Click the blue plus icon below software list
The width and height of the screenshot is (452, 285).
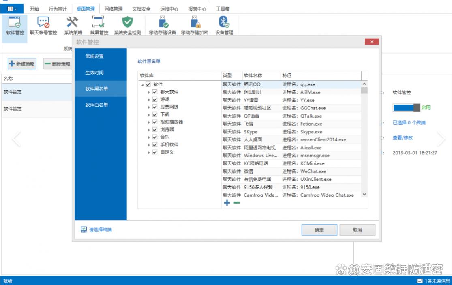pos(227,203)
